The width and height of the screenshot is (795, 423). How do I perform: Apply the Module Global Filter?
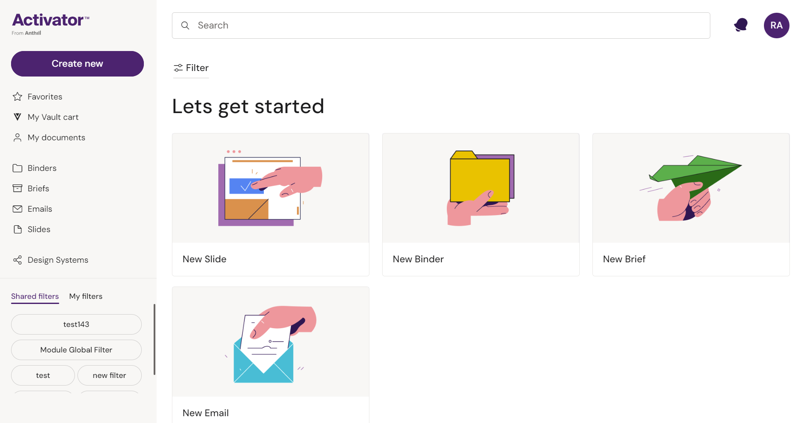click(76, 350)
